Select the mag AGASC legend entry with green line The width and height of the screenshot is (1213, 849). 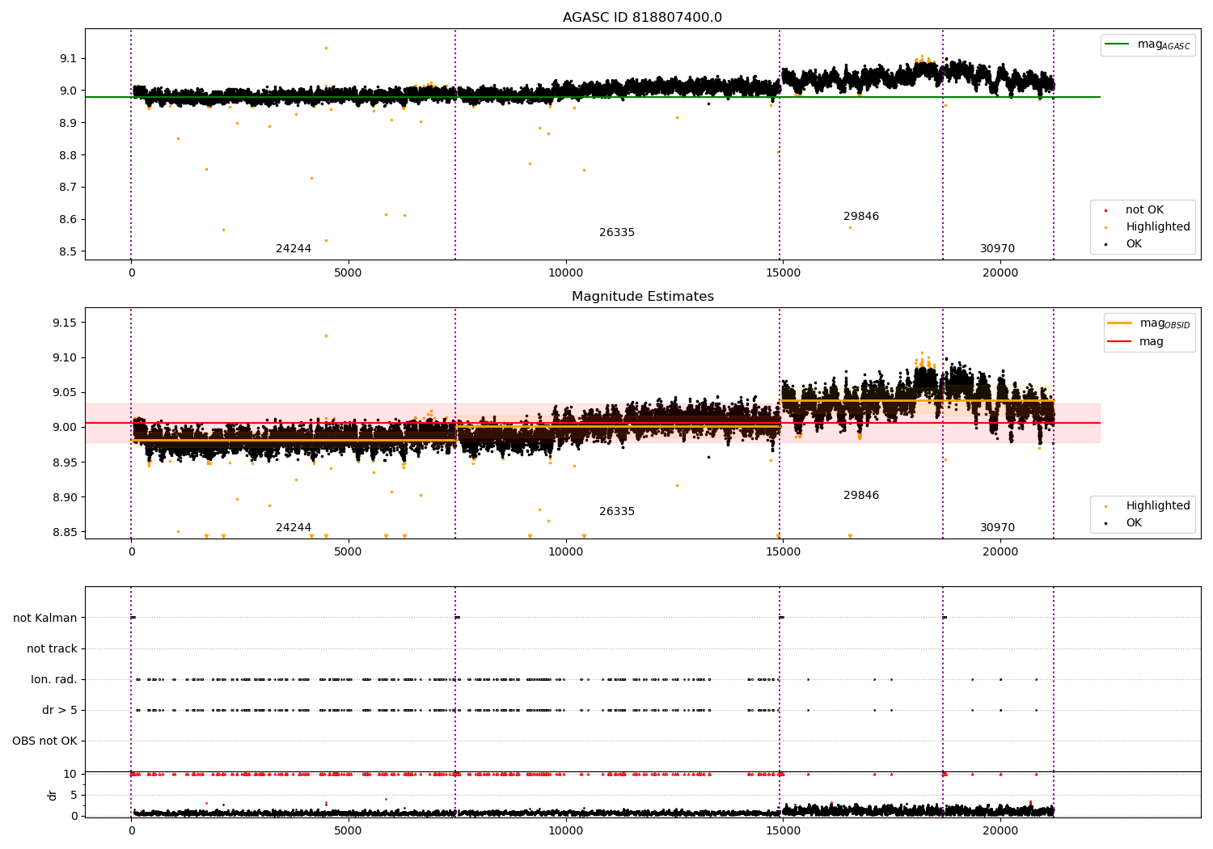coord(1147,44)
